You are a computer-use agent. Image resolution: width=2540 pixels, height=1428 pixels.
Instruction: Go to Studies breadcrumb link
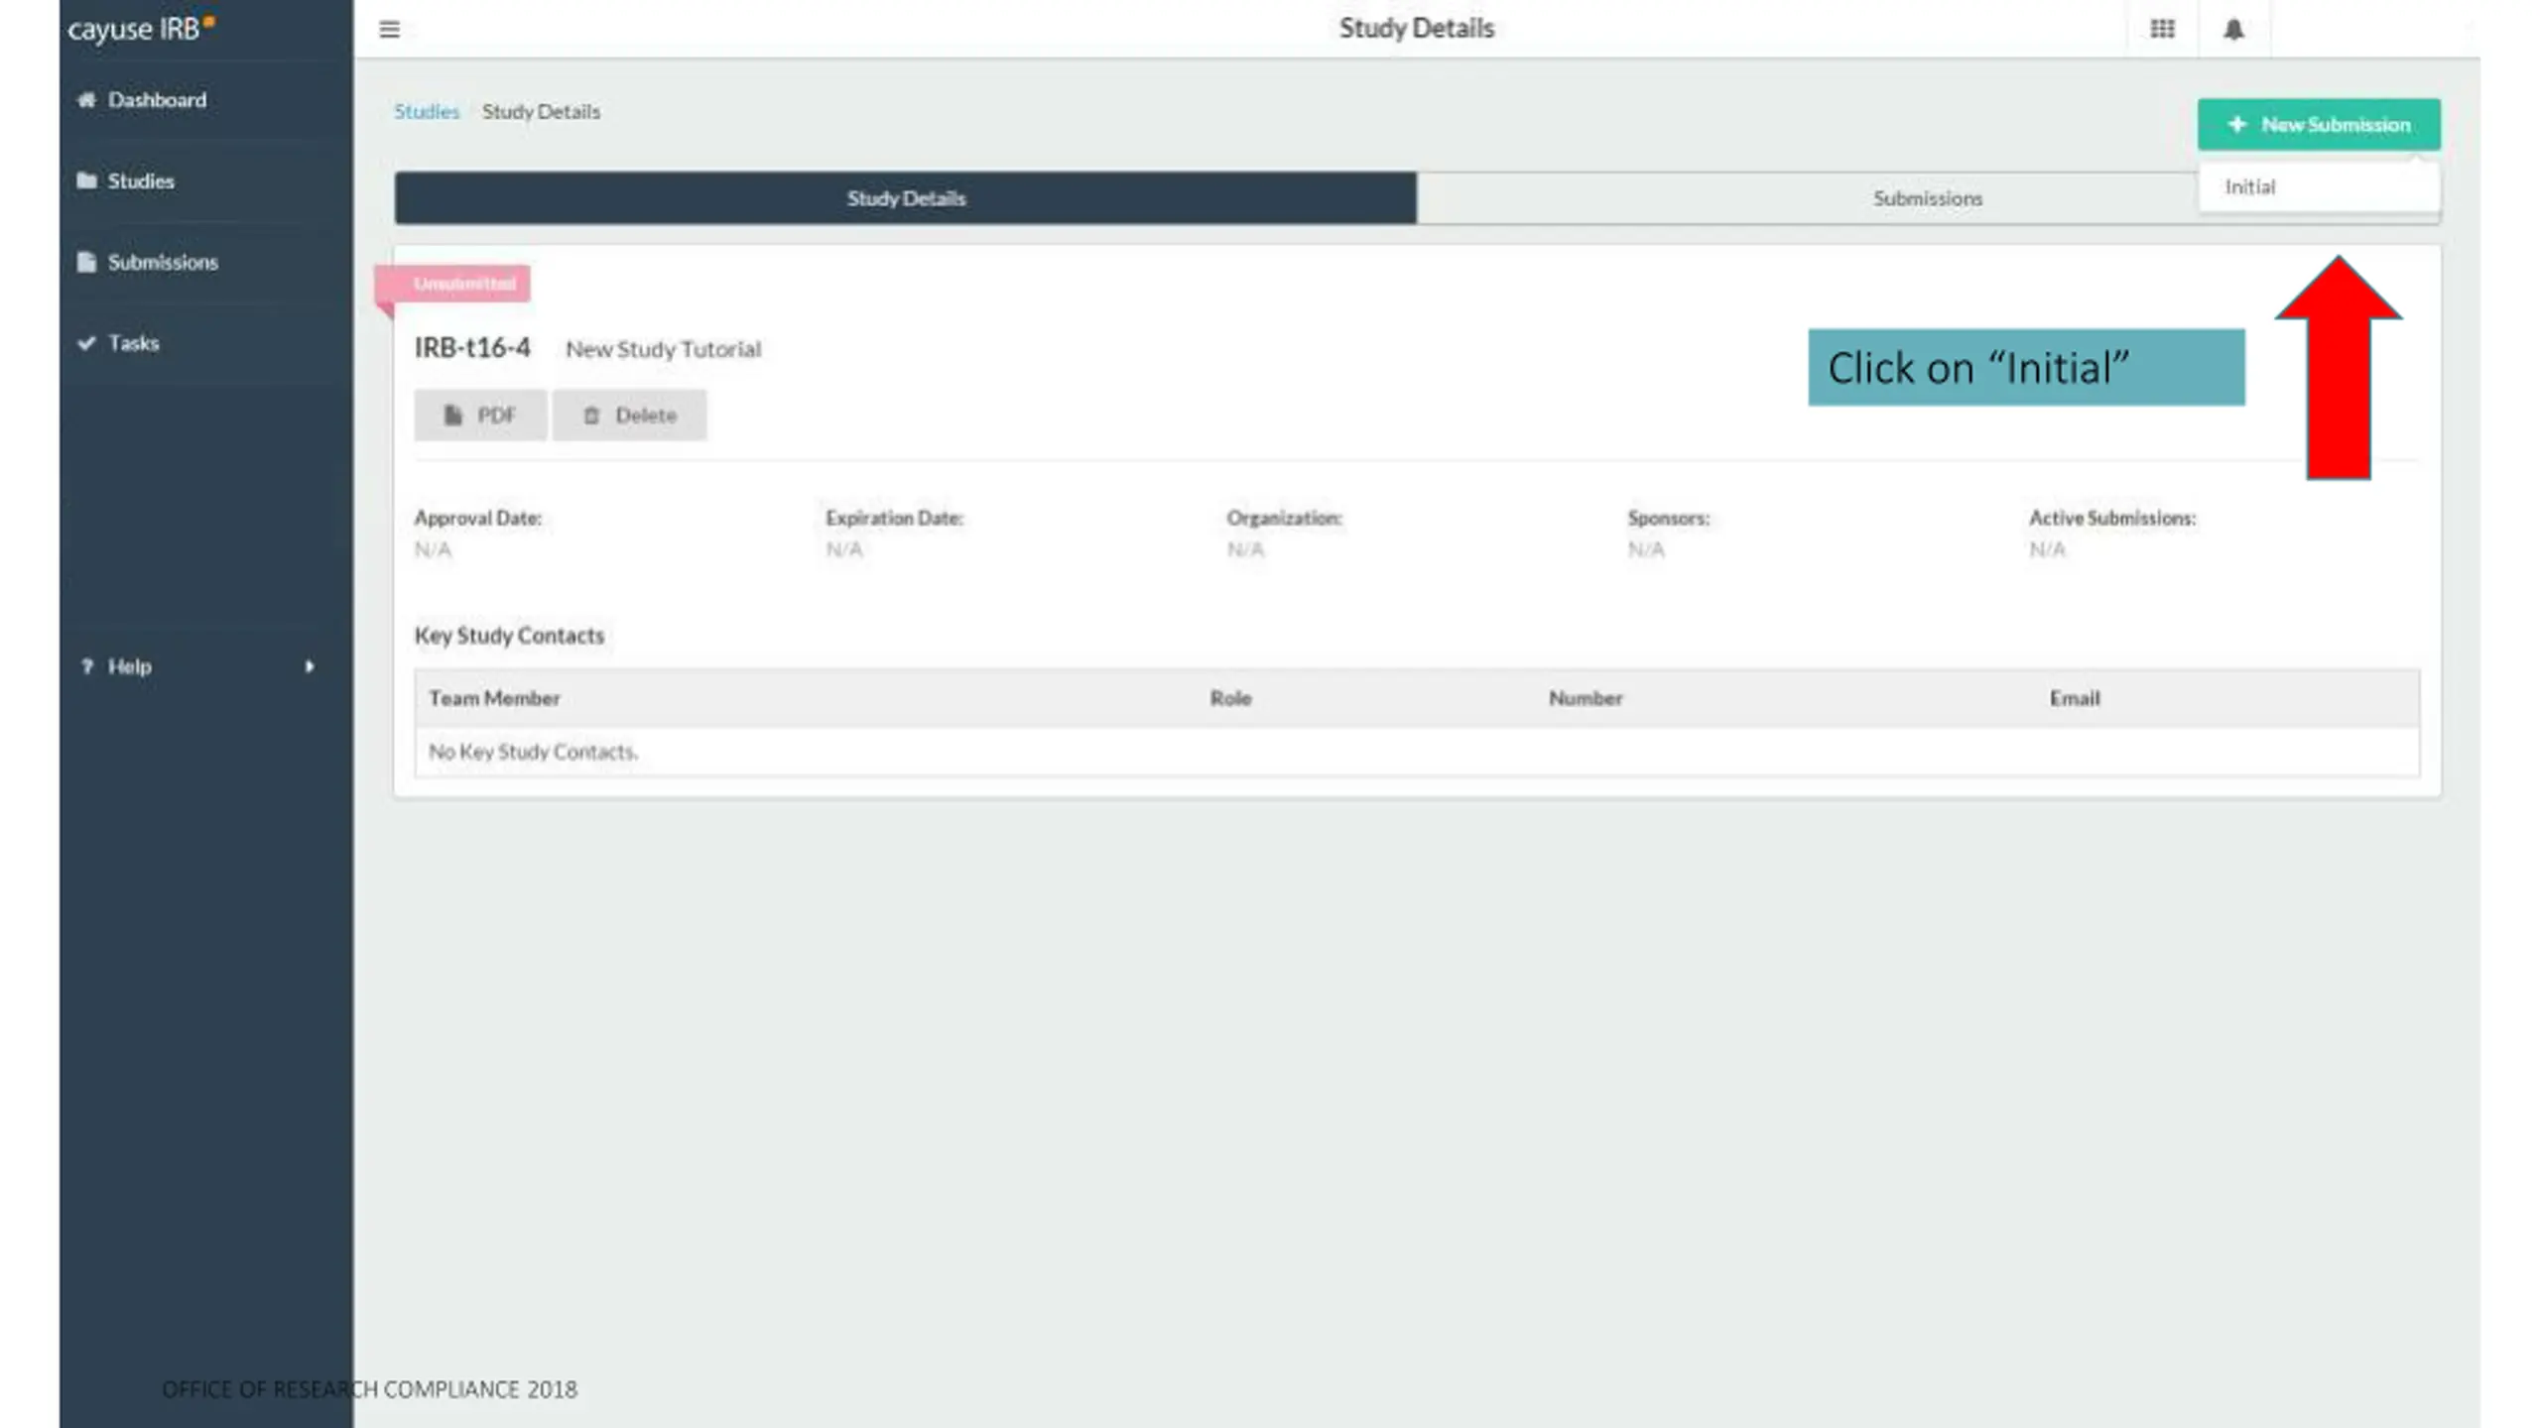pyautogui.click(x=427, y=112)
